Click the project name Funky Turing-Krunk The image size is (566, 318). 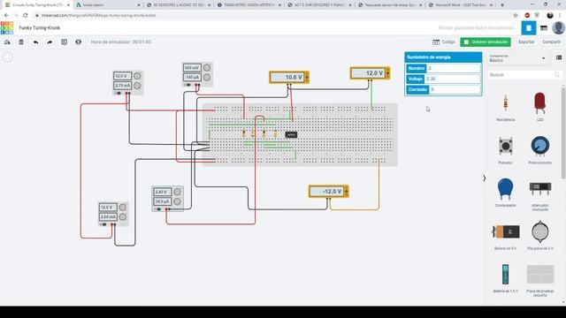[40, 27]
